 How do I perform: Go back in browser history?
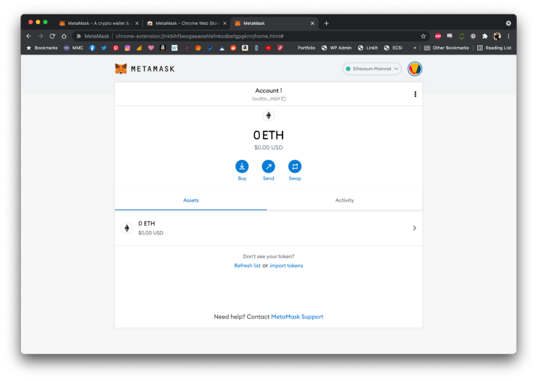(29, 36)
